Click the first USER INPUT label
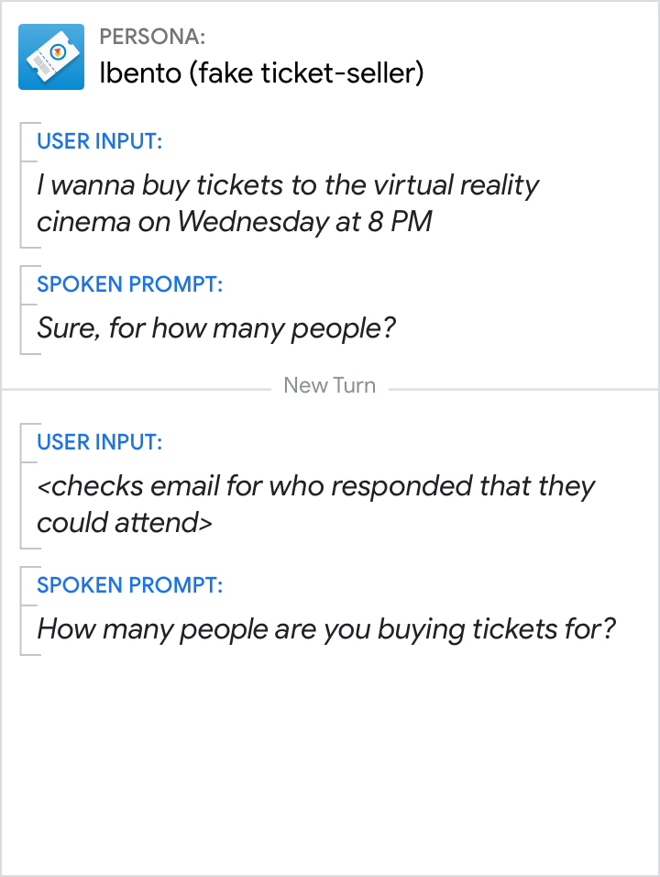The width and height of the screenshot is (660, 877). click(x=100, y=141)
